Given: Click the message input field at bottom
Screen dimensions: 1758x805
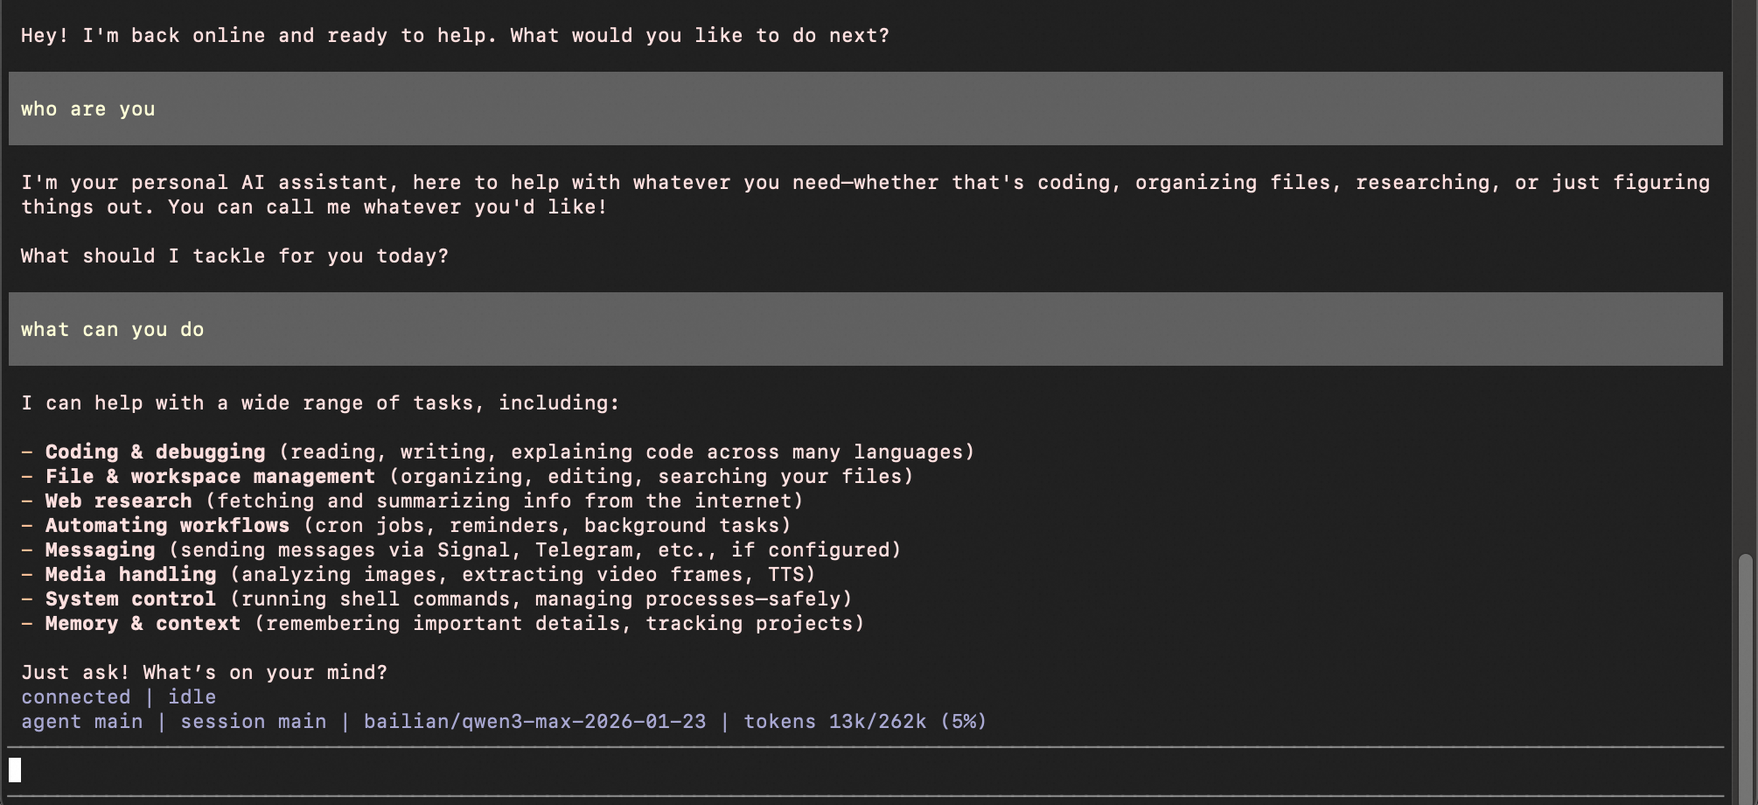Looking at the screenshot, I should click(866, 771).
